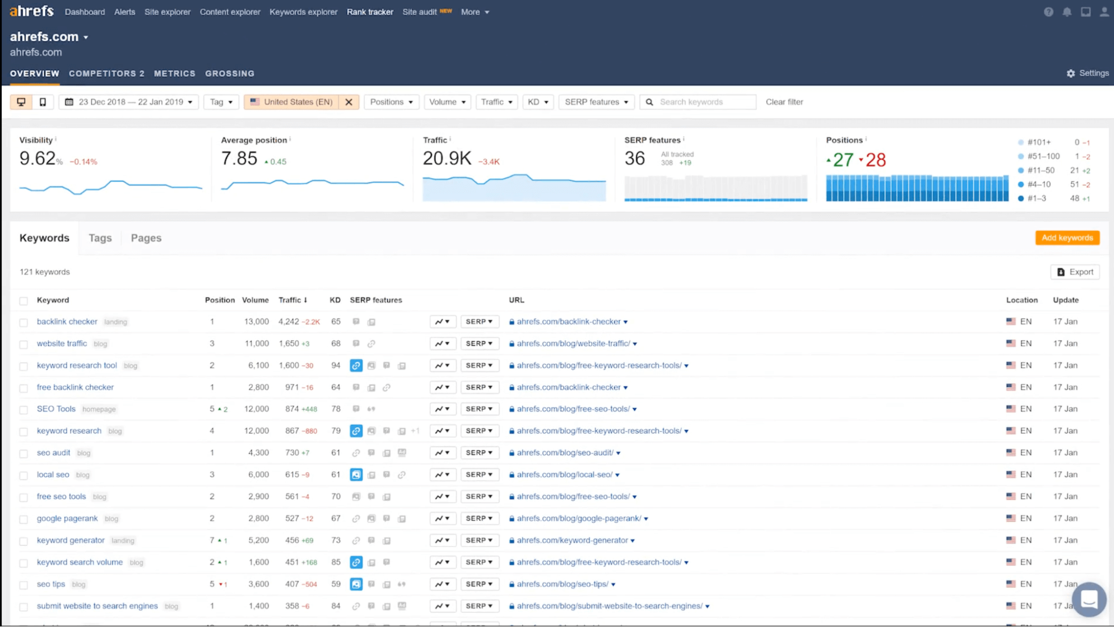Switch to mobile device view
The image size is (1114, 627).
coord(42,102)
